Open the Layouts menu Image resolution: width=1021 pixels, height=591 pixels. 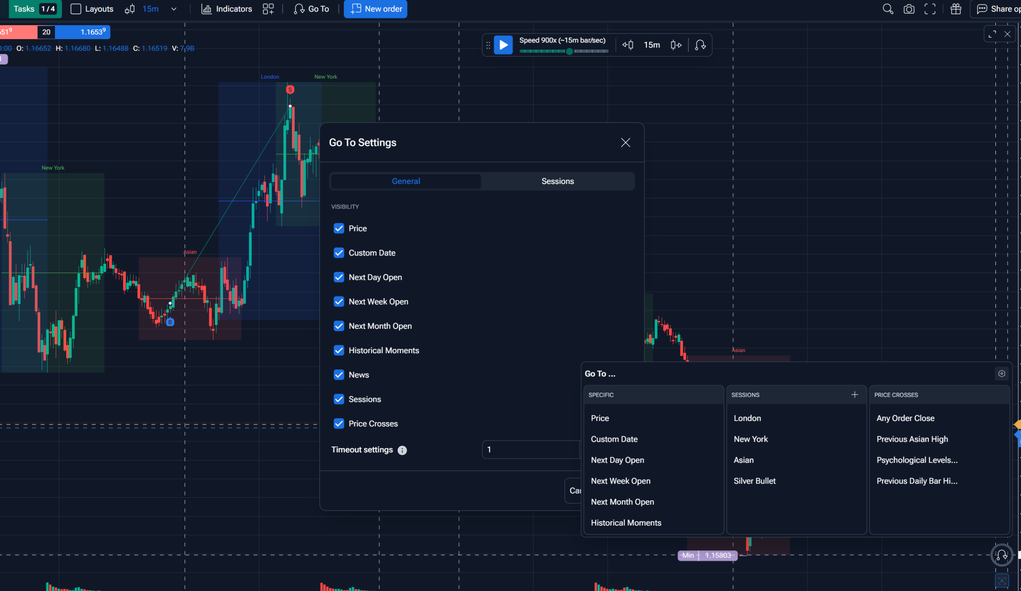92,9
